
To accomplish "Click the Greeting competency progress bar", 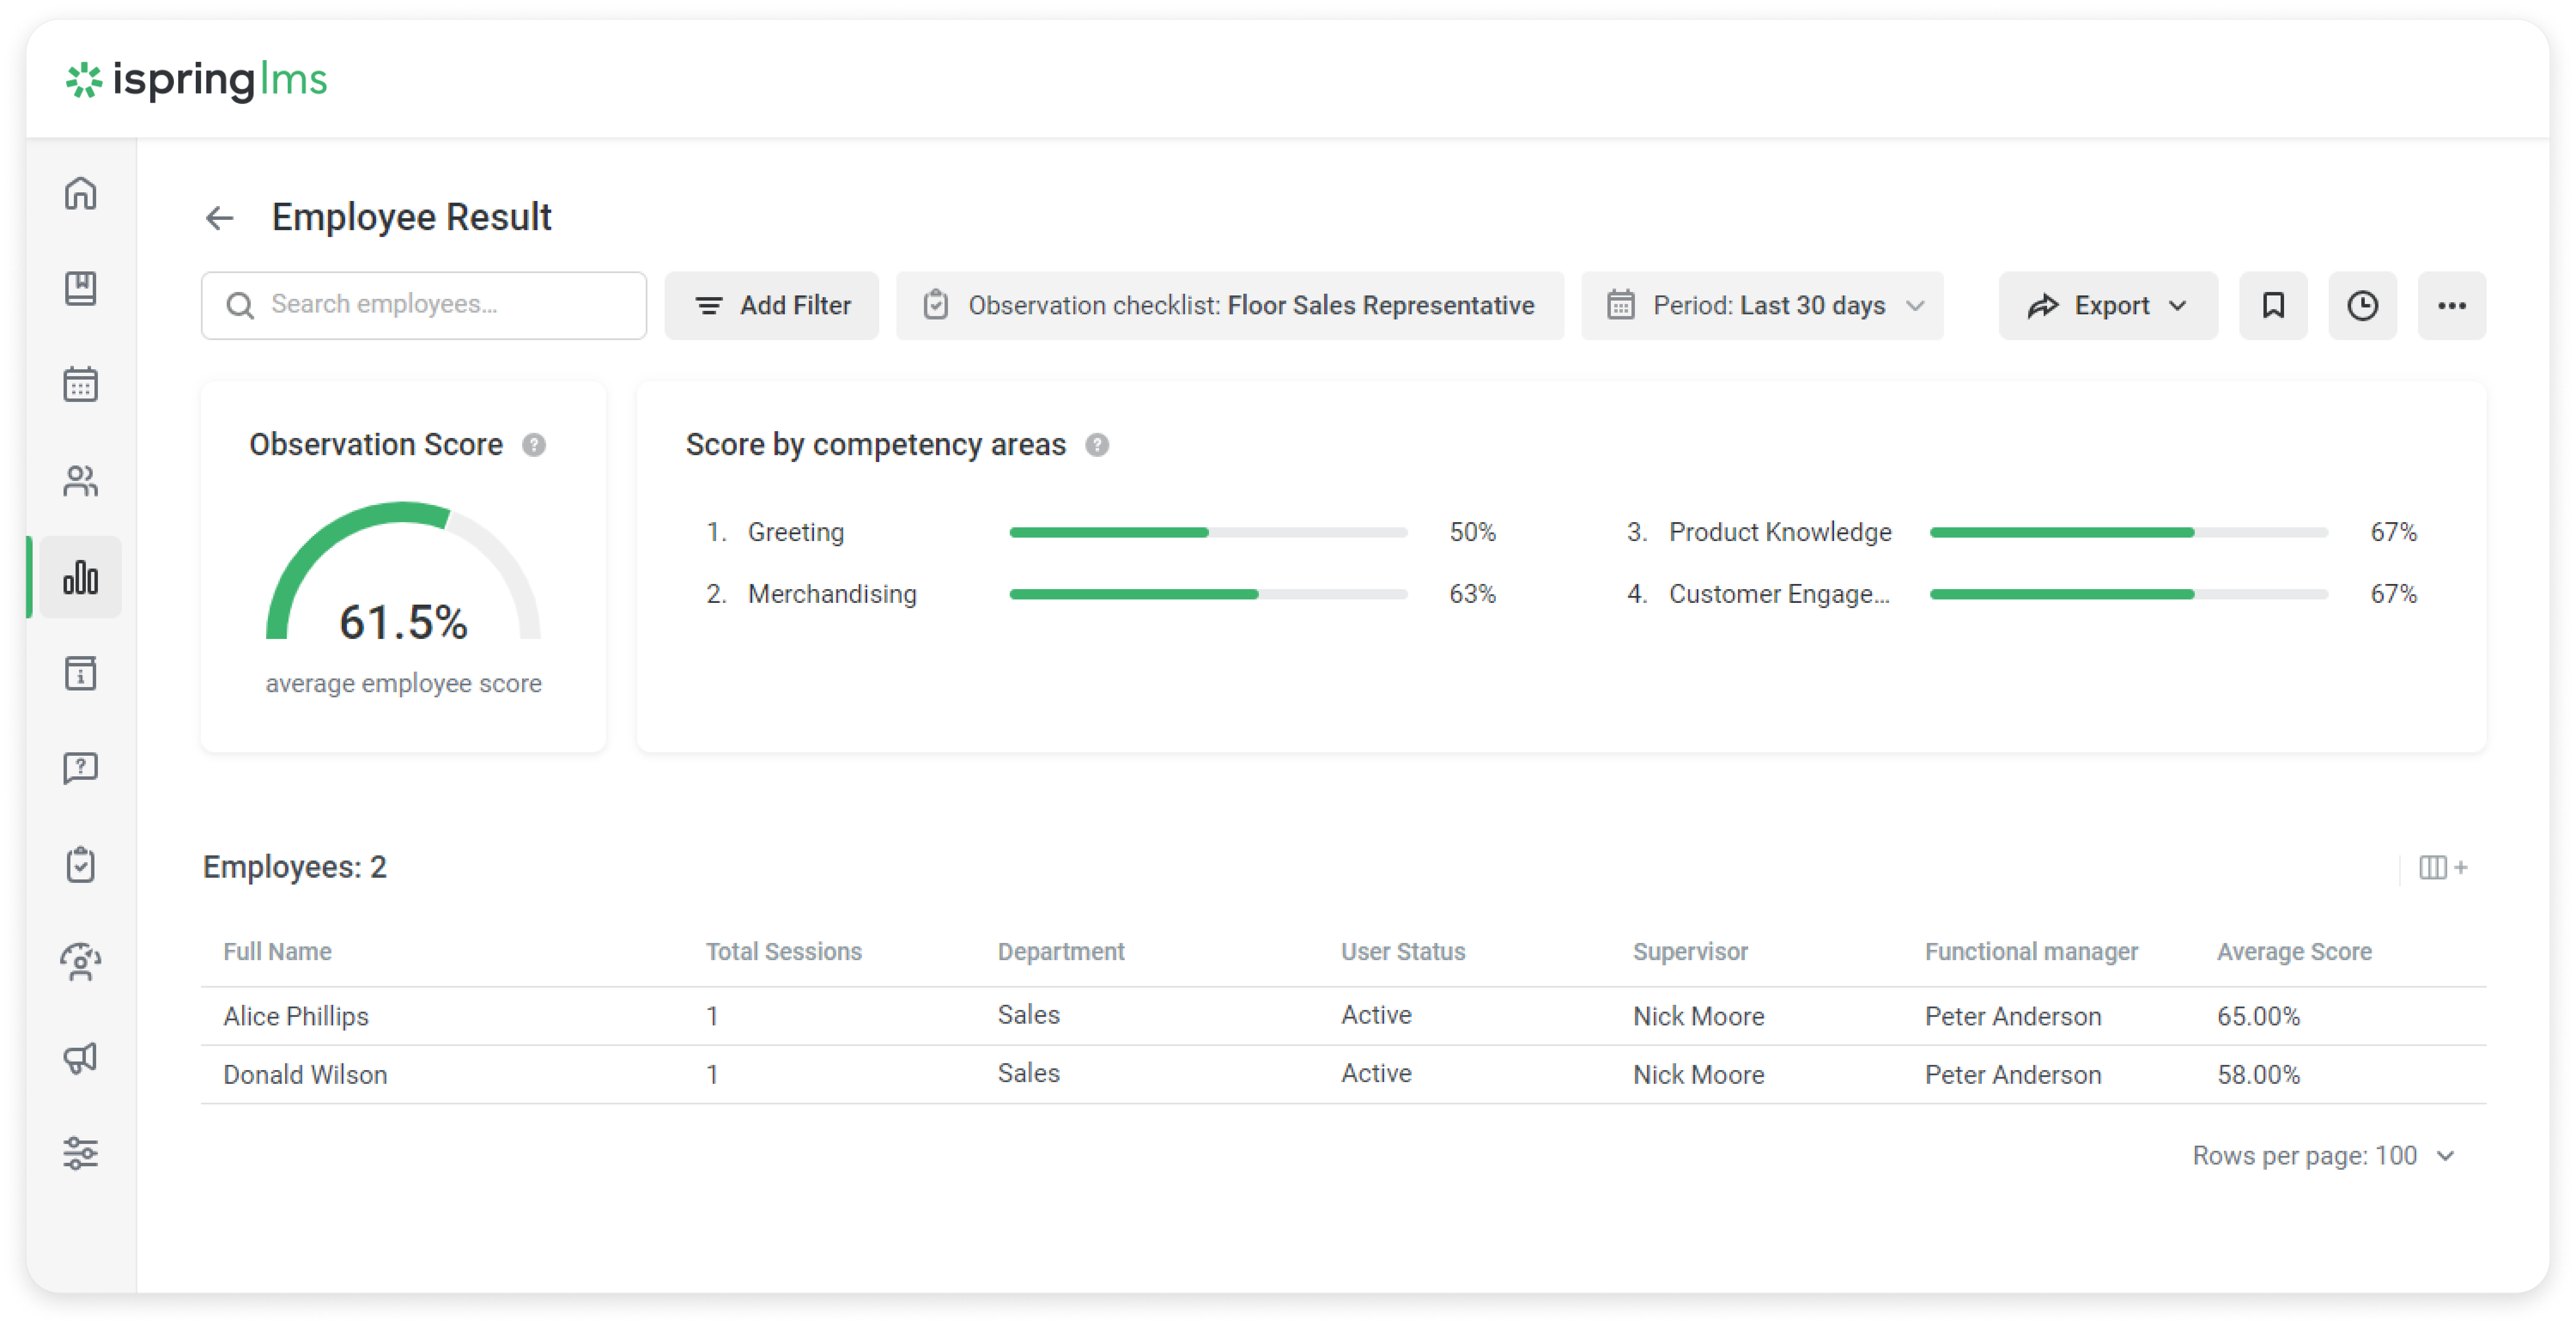I will point(1208,533).
